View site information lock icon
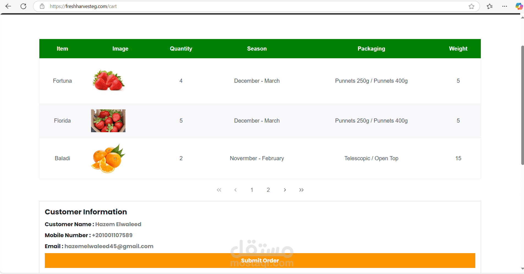This screenshot has height=274, width=524. point(42,6)
